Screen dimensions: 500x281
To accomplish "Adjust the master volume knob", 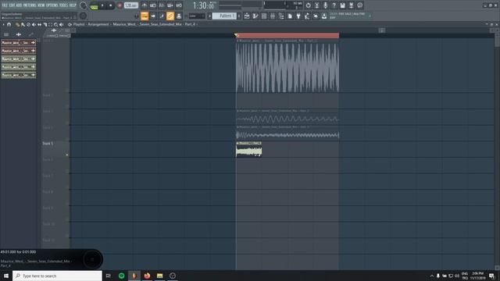I will pos(84,5).
